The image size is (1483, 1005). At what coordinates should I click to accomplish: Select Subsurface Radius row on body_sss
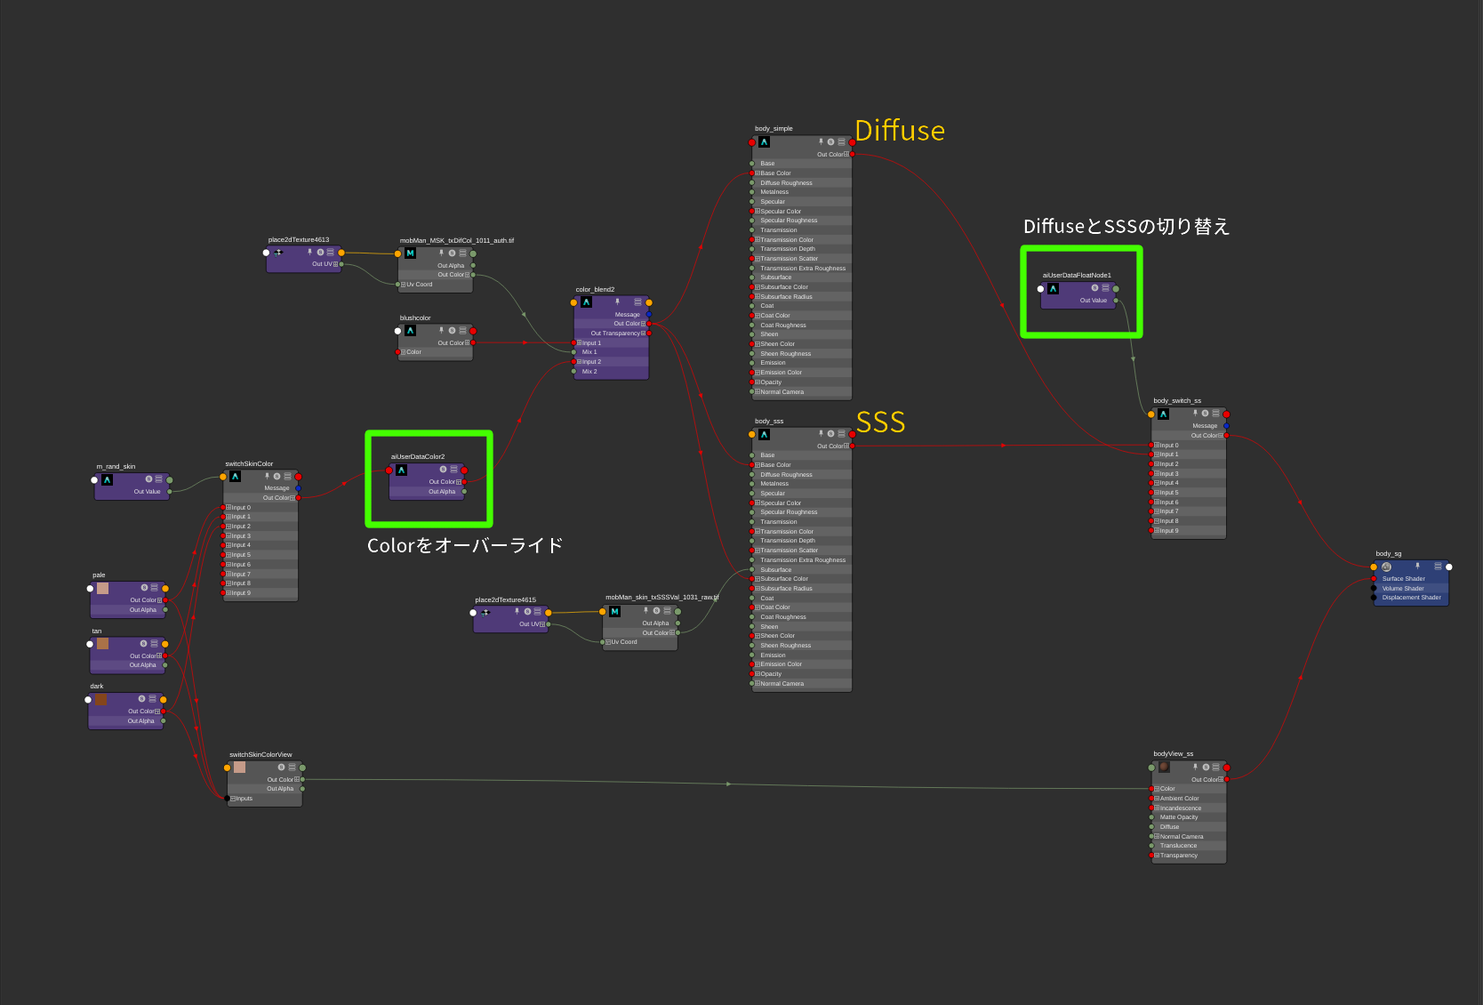[x=786, y=589]
